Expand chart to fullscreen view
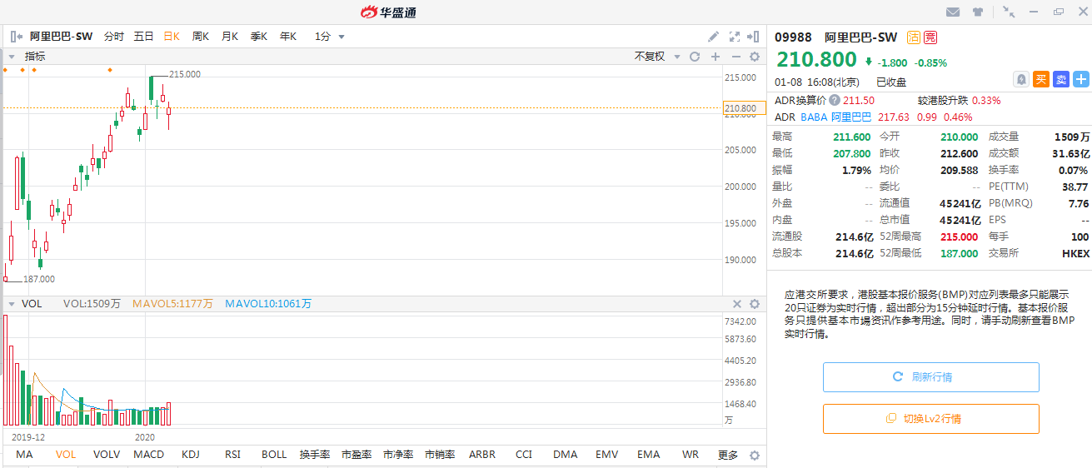Viewport: 1092px width, 468px height. point(734,37)
